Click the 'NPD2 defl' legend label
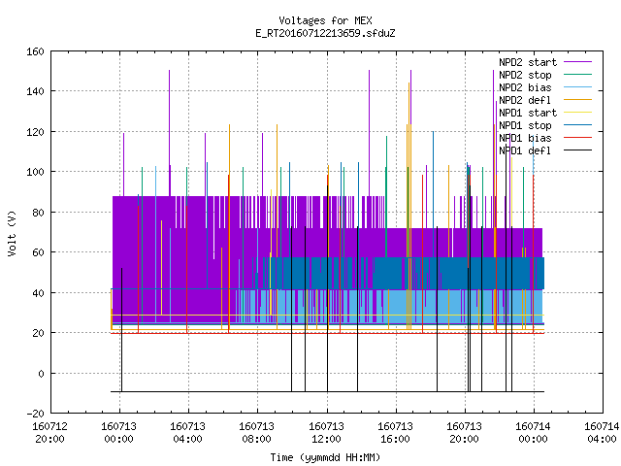621x466 pixels. pyautogui.click(x=525, y=100)
